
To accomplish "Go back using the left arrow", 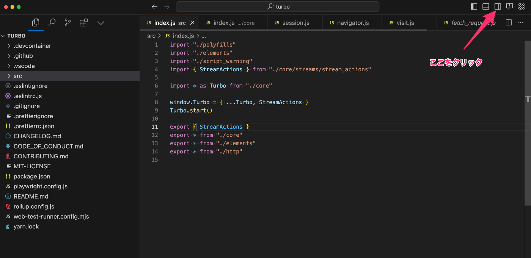I will point(154,6).
